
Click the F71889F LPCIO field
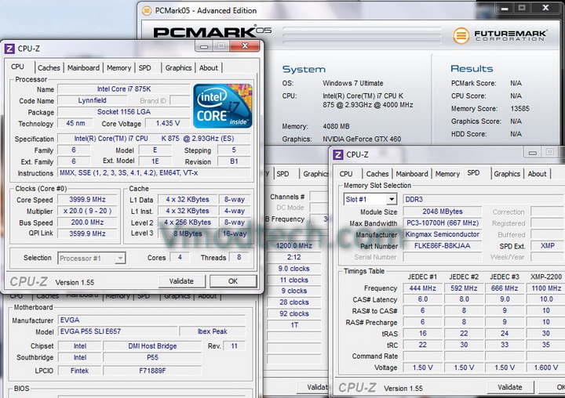(152, 371)
